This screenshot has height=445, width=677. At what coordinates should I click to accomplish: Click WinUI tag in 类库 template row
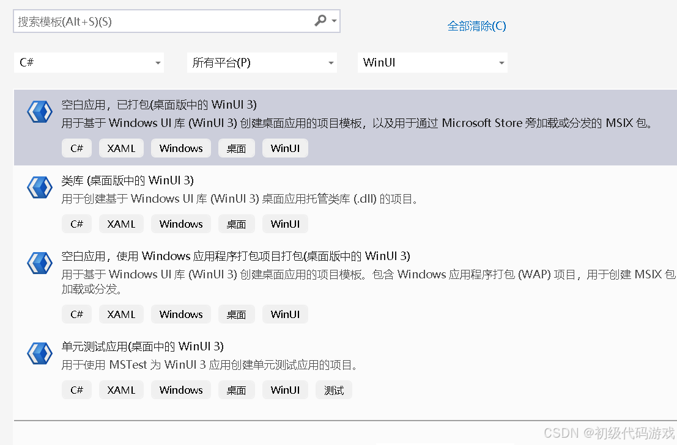click(286, 224)
